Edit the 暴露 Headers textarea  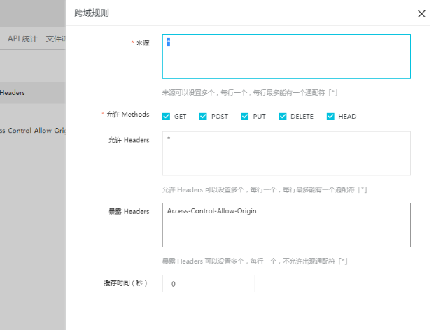[286, 225]
